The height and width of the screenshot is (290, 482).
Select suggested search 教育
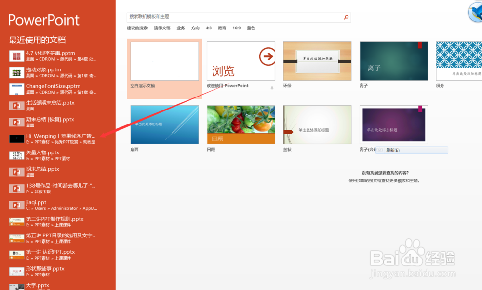(222, 28)
